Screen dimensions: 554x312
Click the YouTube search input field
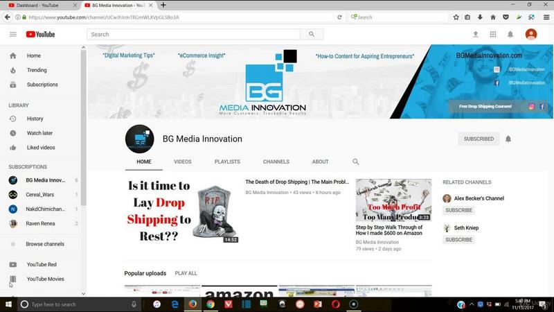pyautogui.click(x=194, y=34)
